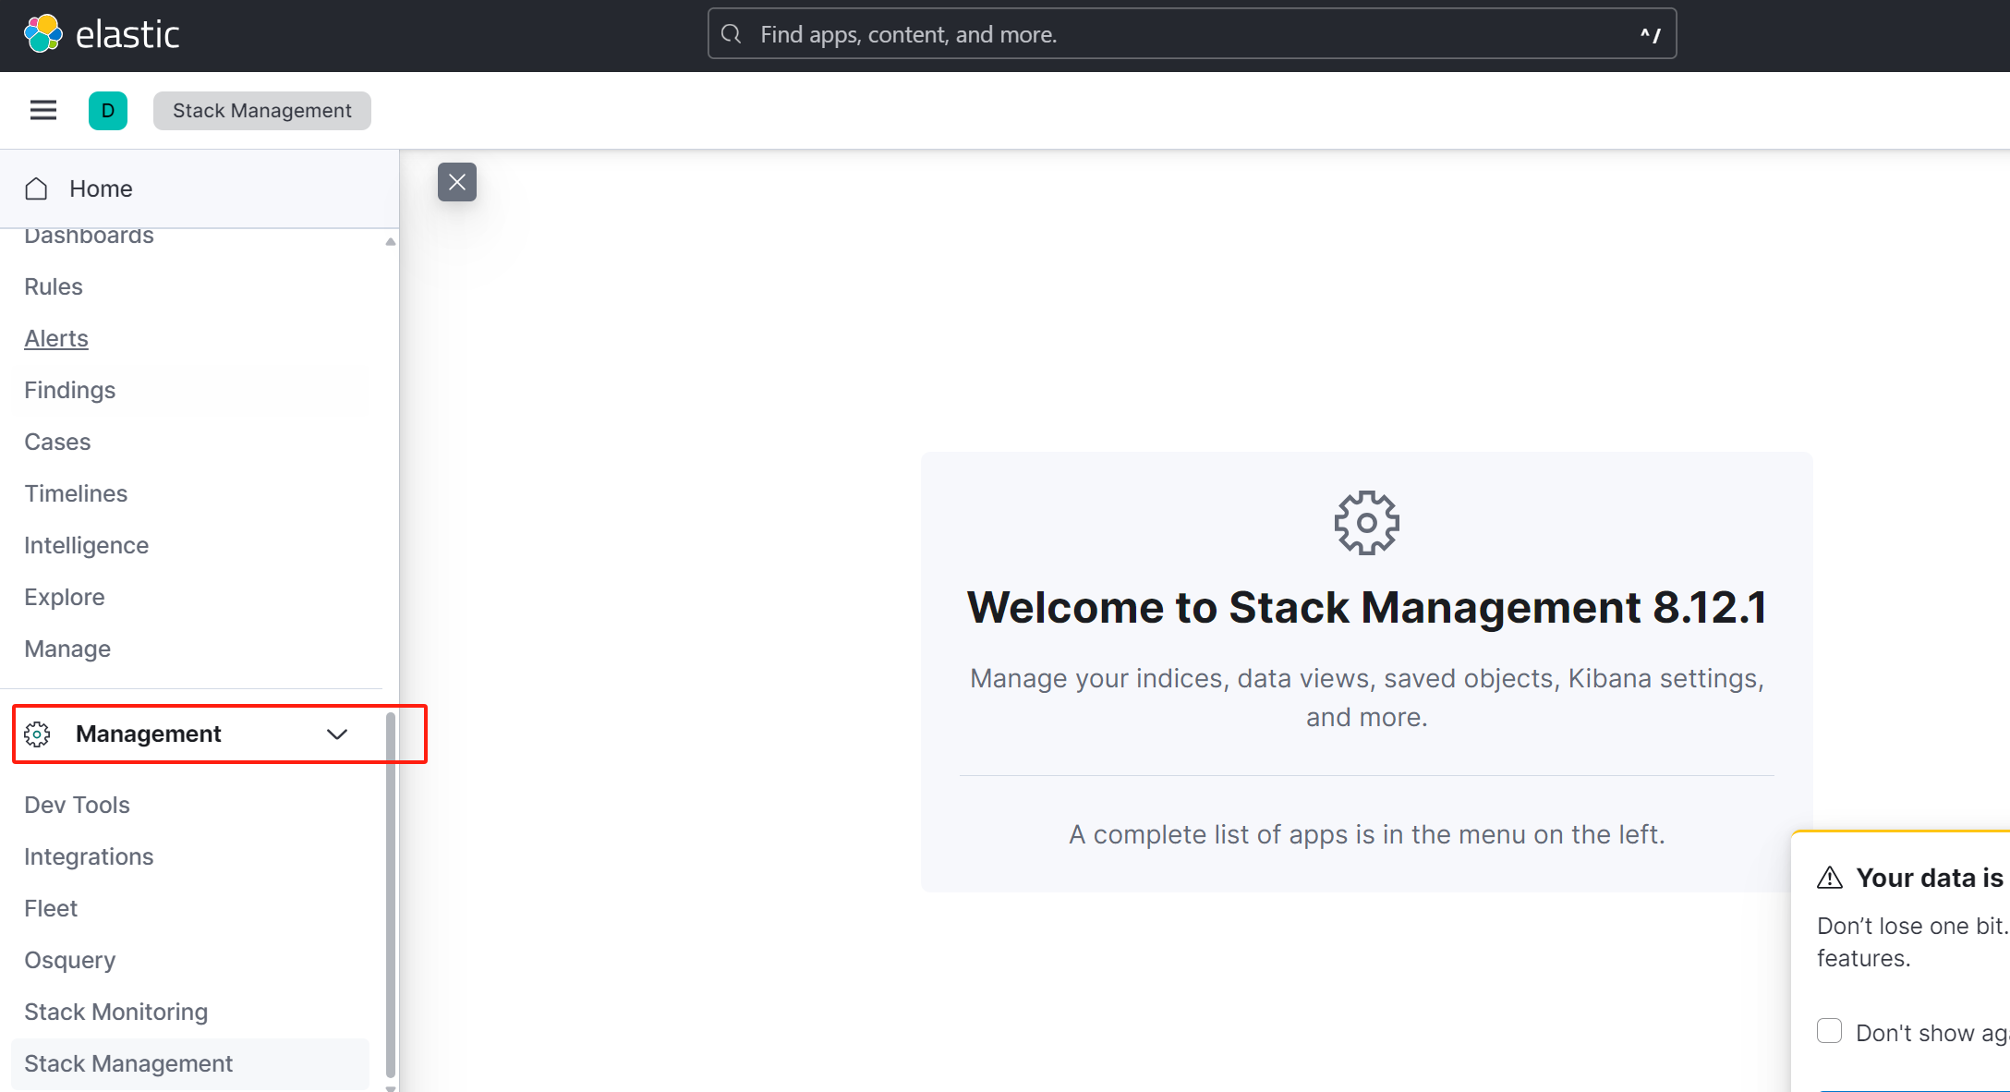Open Dev Tools

pos(78,805)
